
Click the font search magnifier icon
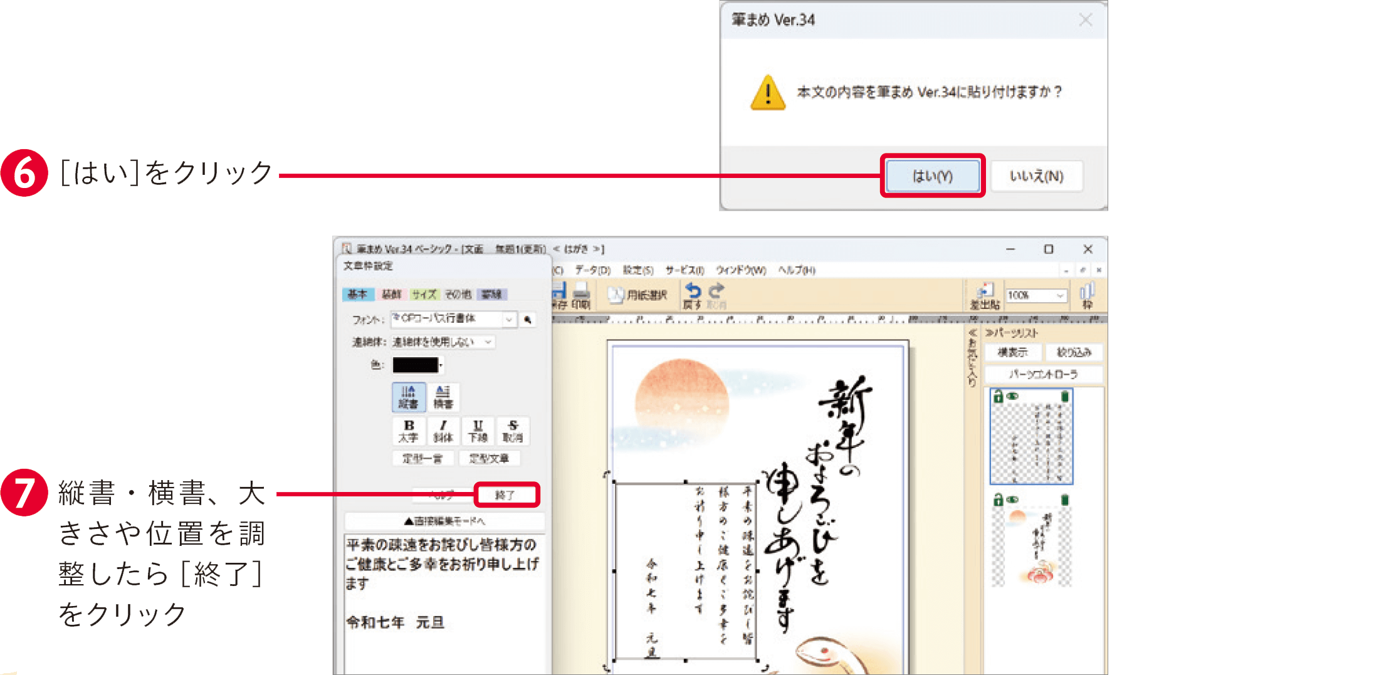528,320
